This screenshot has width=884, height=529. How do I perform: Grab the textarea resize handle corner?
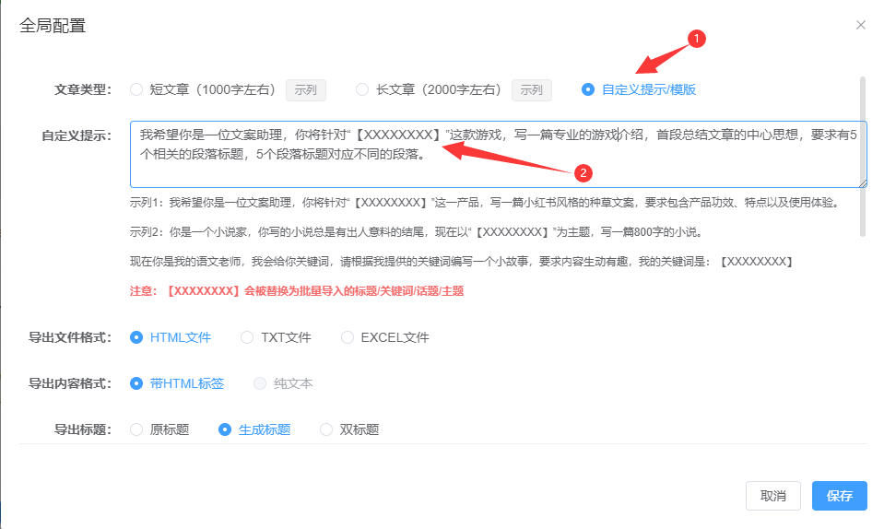click(x=863, y=183)
